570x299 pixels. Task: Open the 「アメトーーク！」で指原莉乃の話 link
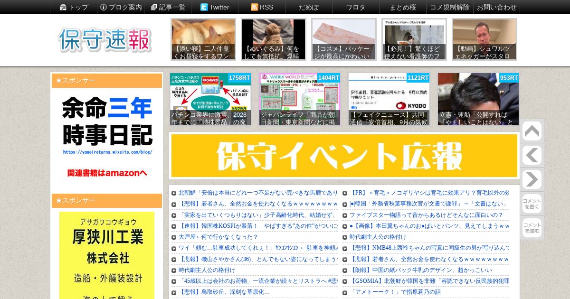coord(395,292)
